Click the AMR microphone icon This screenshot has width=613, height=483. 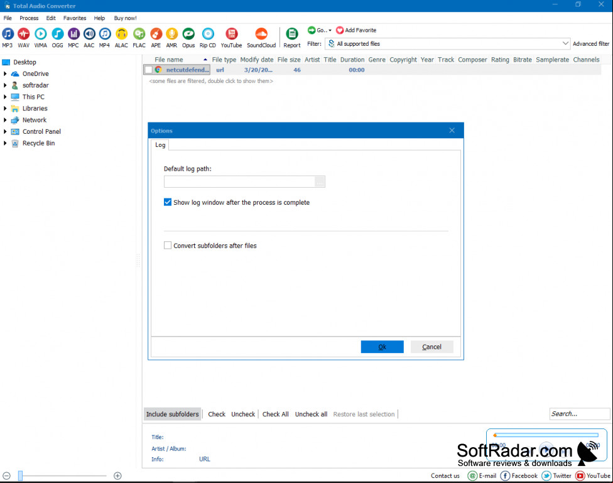171,34
